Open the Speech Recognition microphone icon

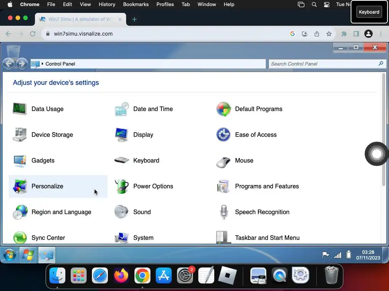click(x=223, y=212)
